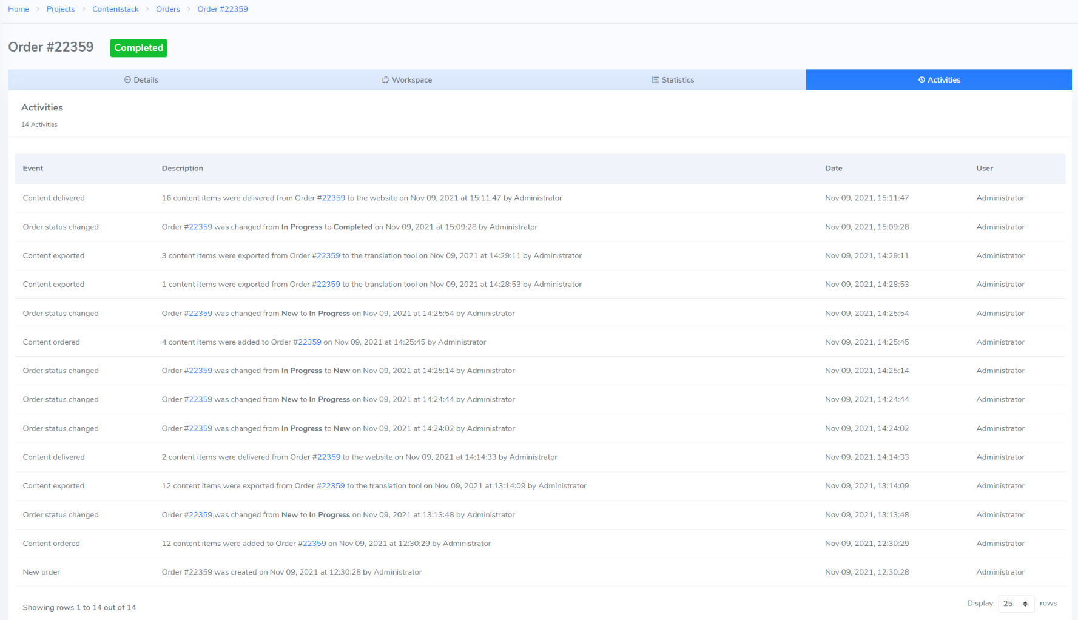Click #22359 link in 3 items exported row

[328, 256]
